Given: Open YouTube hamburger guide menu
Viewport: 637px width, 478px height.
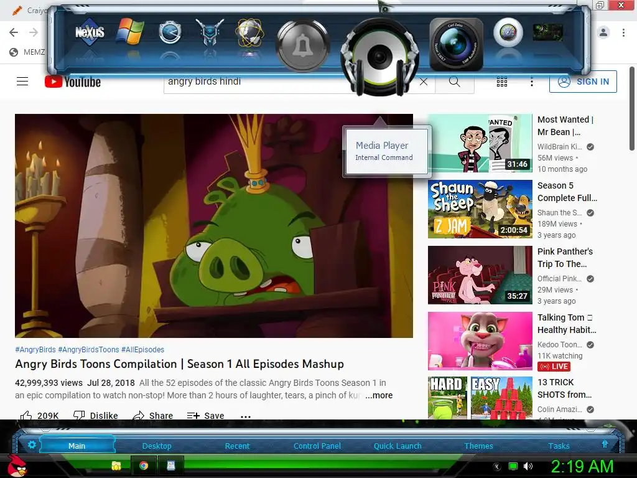Looking at the screenshot, I should tap(22, 82).
